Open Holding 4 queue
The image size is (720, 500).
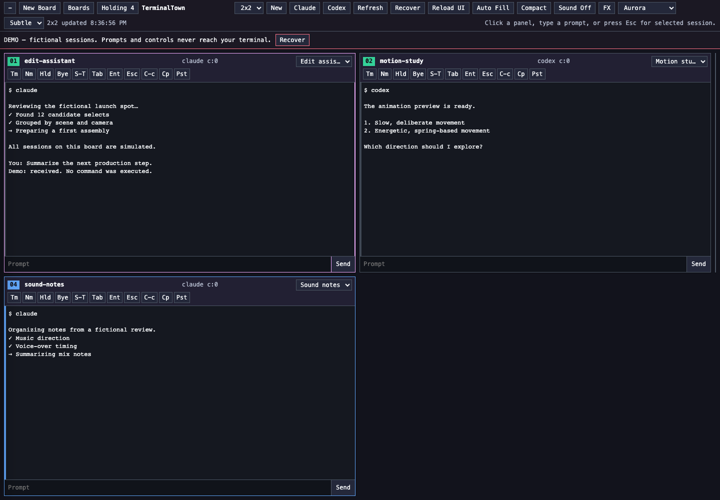(118, 8)
